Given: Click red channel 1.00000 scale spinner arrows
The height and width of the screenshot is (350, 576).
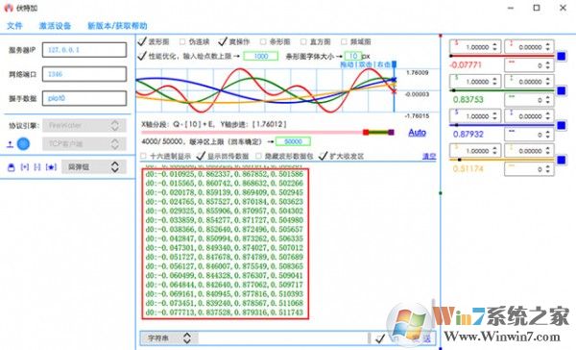Looking at the screenshot, I should tap(494, 47).
